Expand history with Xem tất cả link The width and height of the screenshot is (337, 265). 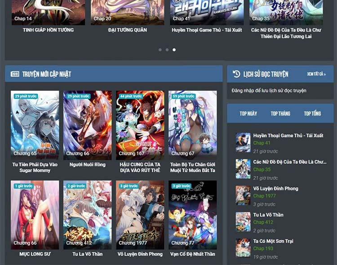(x=316, y=74)
